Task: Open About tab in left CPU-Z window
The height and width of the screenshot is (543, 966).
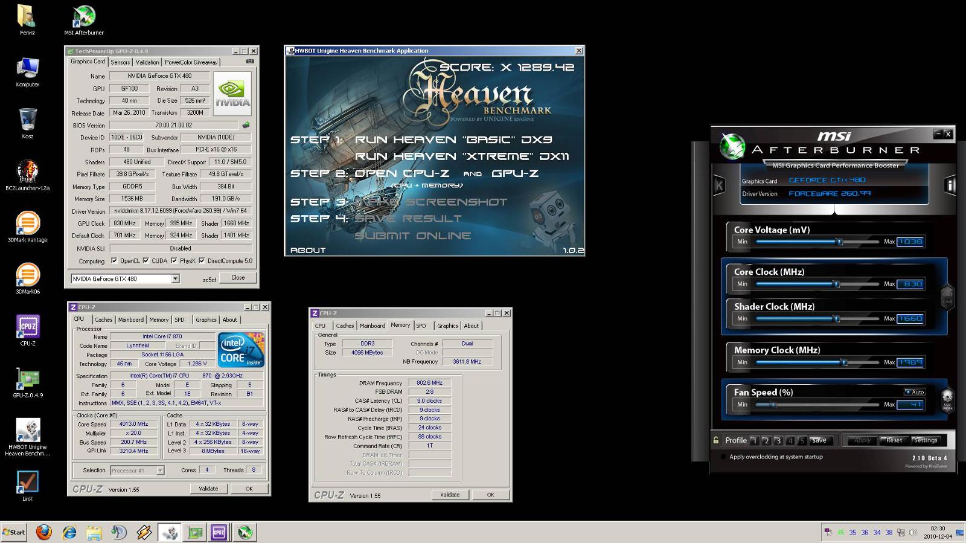Action: click(230, 320)
